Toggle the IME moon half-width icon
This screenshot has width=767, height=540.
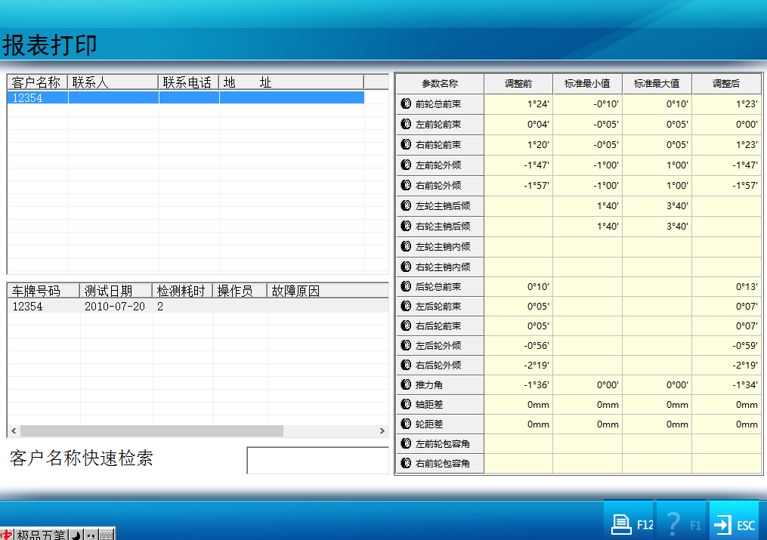pos(76,535)
